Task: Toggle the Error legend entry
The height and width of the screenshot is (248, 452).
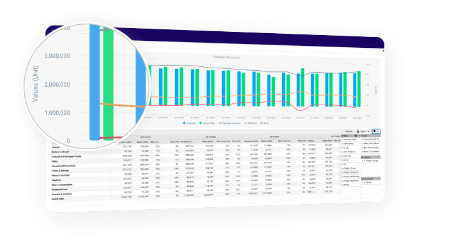Action: click(x=264, y=123)
